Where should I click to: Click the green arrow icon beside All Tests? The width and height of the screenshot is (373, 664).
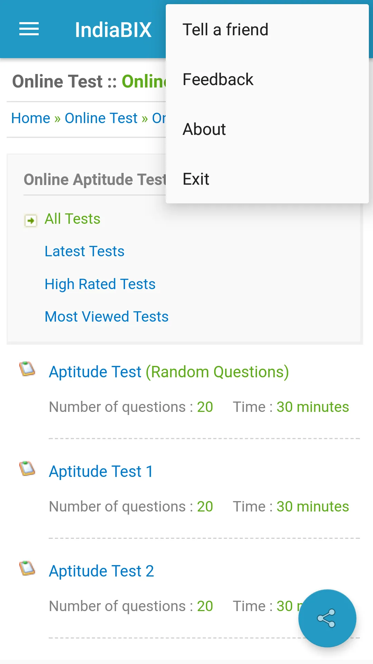point(31,220)
